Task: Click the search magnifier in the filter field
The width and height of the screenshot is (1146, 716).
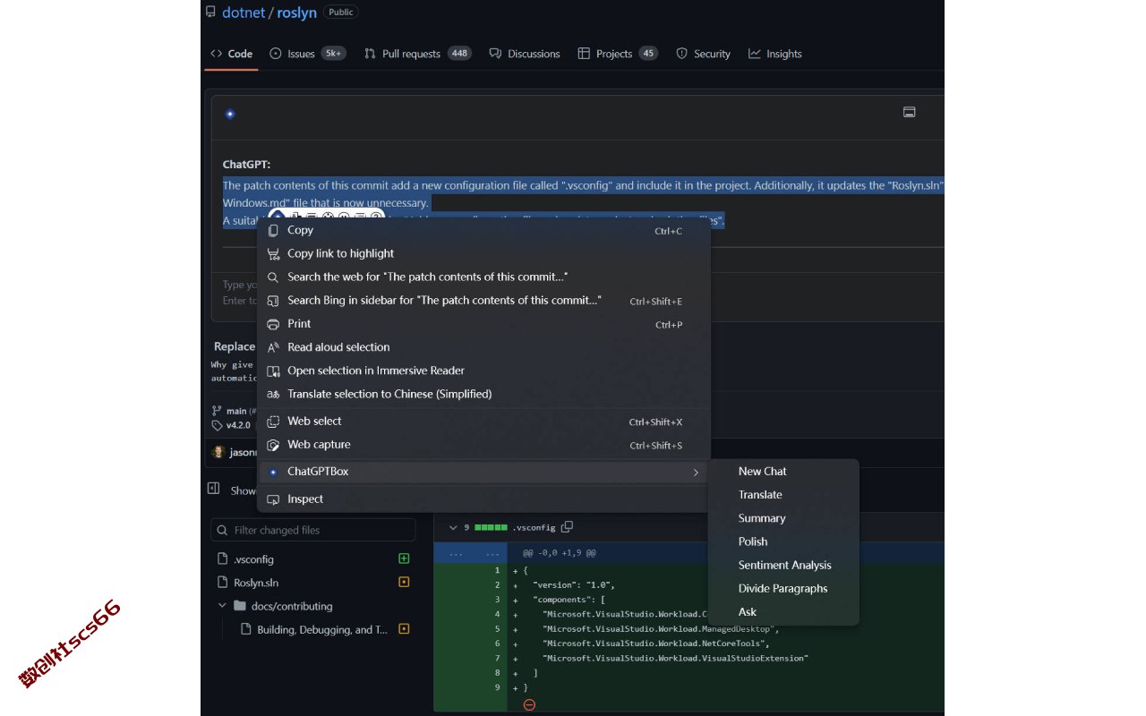Action: (222, 530)
